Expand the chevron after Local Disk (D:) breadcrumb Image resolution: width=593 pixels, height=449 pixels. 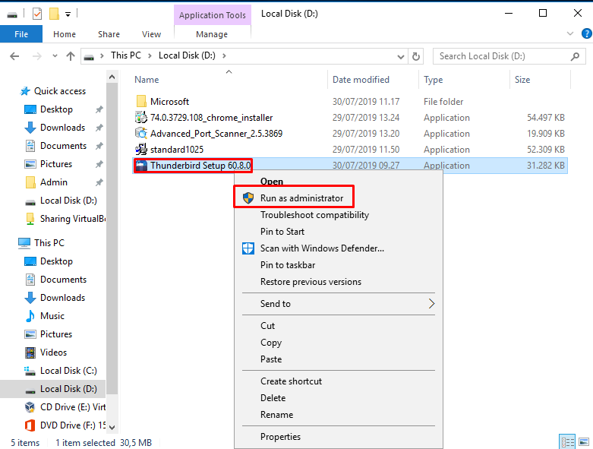pyautogui.click(x=224, y=55)
